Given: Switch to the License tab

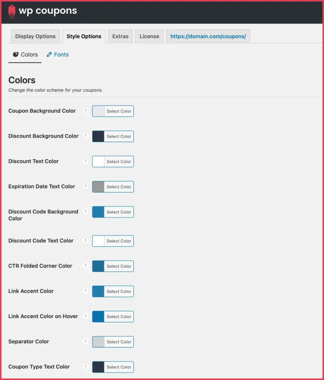Looking at the screenshot, I should tap(149, 36).
